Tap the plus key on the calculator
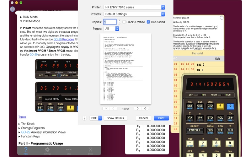 pos(190,155)
